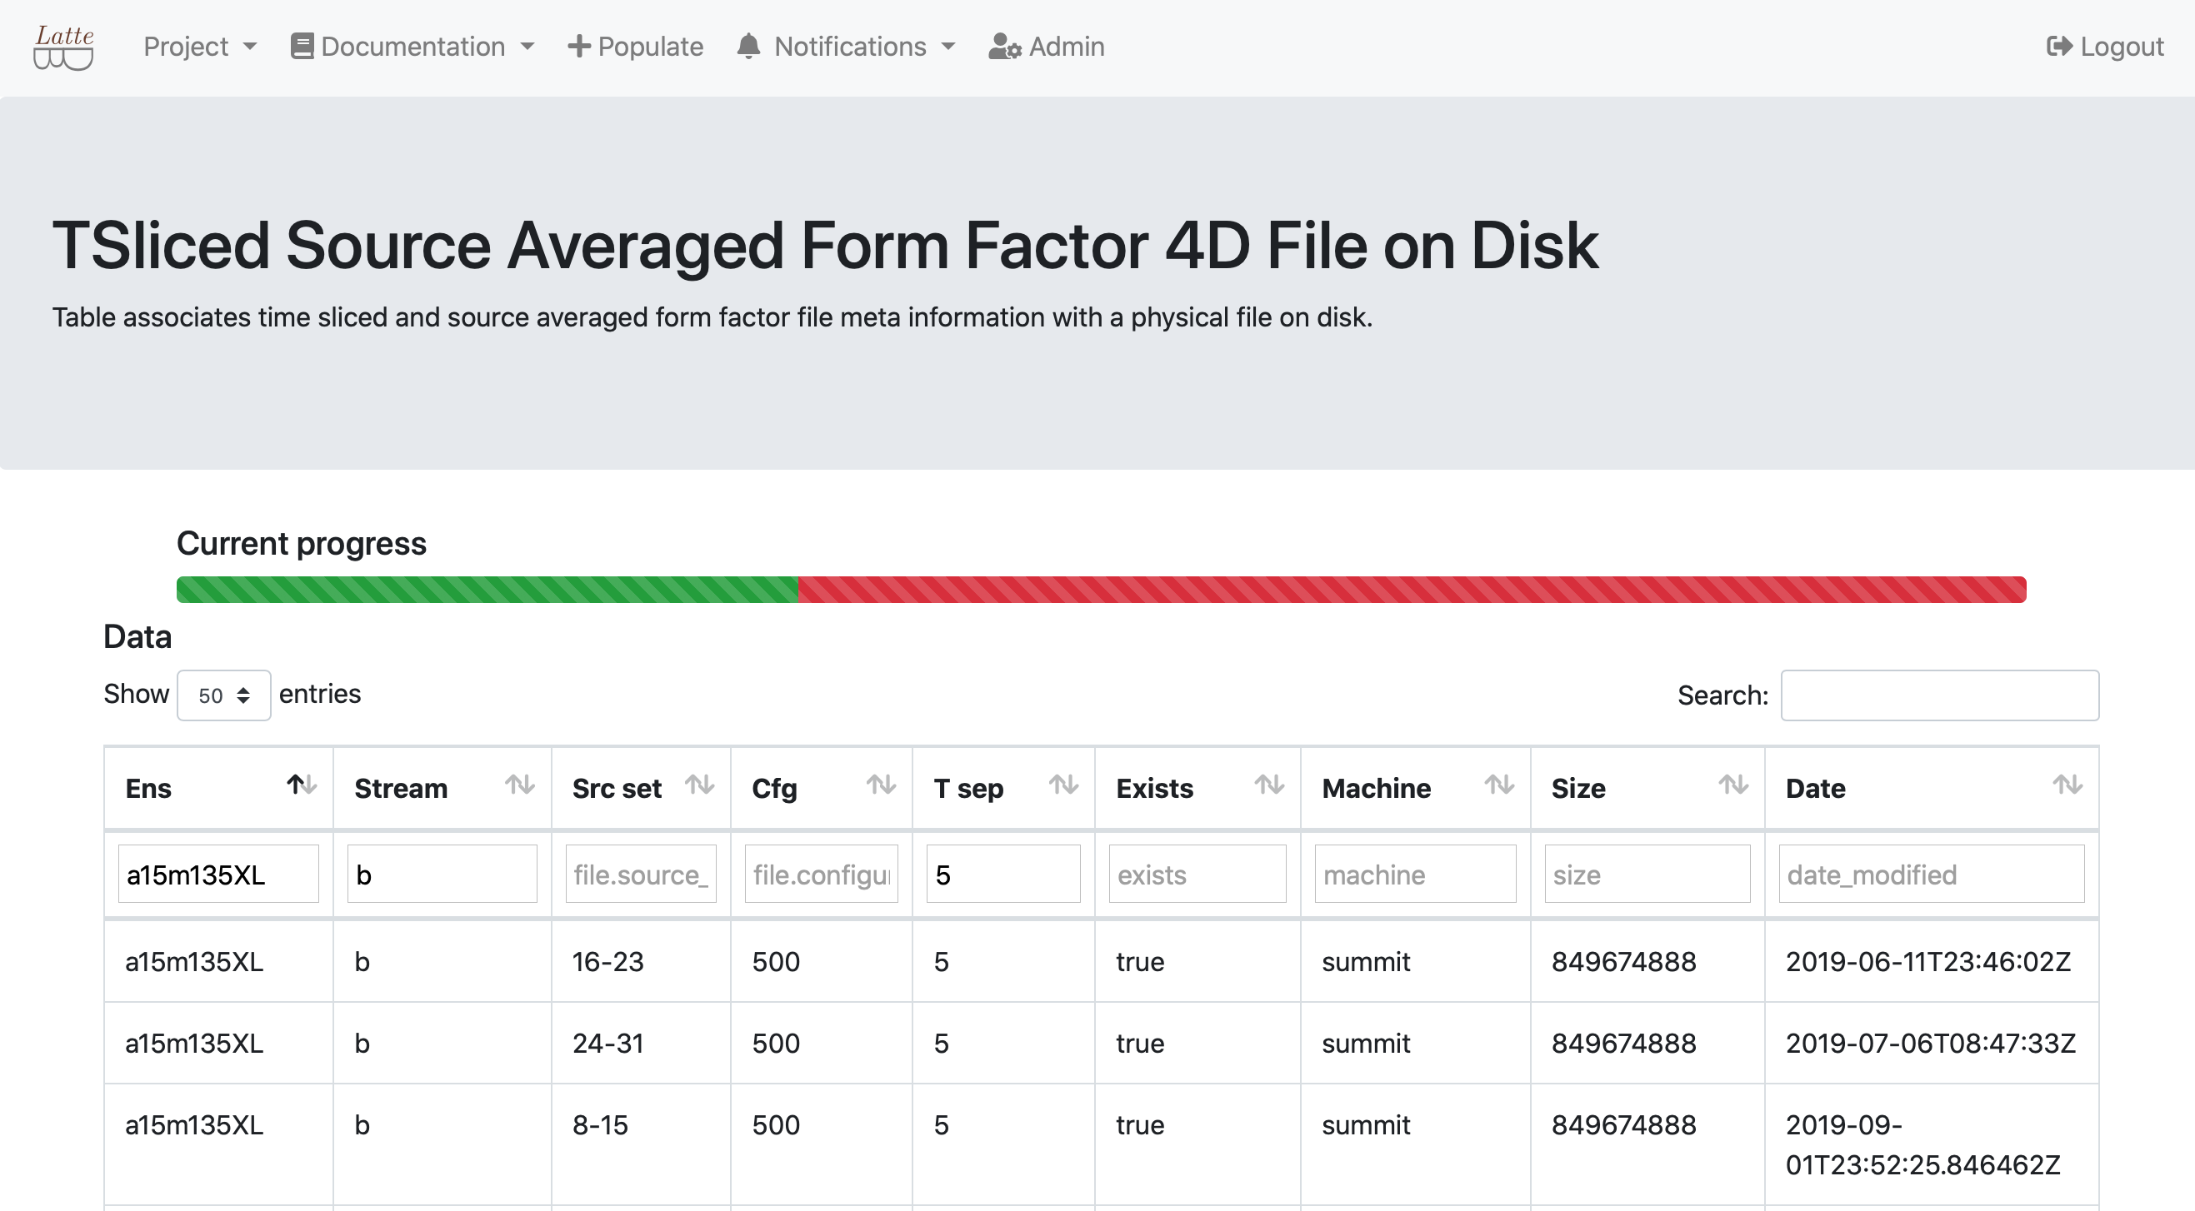Image resolution: width=2195 pixels, height=1211 pixels.
Task: Click the Populate link
Action: coord(650,46)
